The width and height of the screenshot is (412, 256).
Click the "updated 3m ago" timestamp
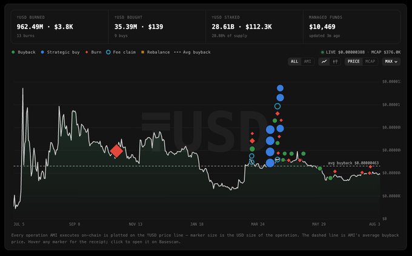pyautogui.click(x=325, y=36)
